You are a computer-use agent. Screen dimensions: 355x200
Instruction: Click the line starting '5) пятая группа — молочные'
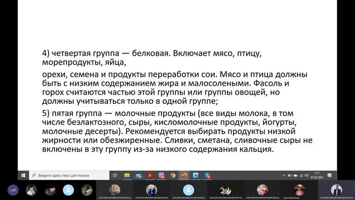click(x=168, y=113)
